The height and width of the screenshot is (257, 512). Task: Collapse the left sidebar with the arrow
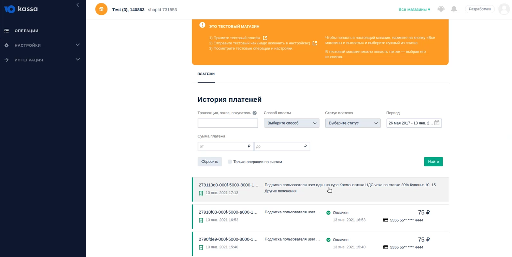(78, 5)
